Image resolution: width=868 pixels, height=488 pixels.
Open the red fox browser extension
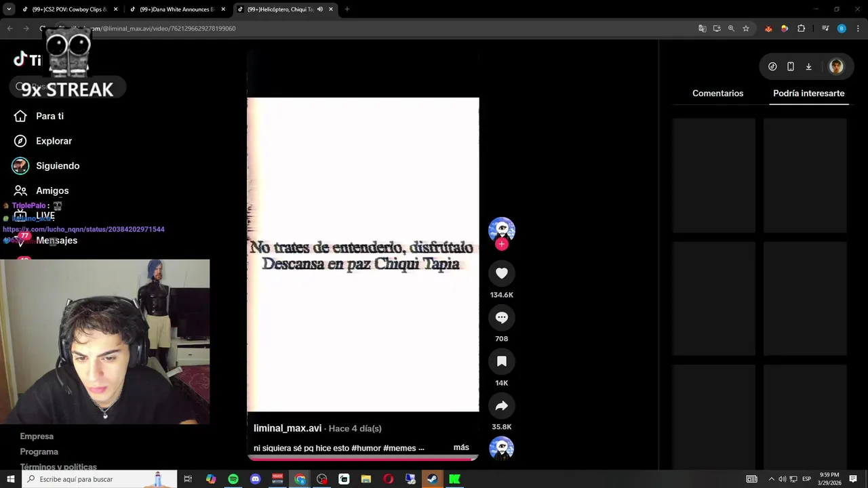pyautogui.click(x=768, y=28)
